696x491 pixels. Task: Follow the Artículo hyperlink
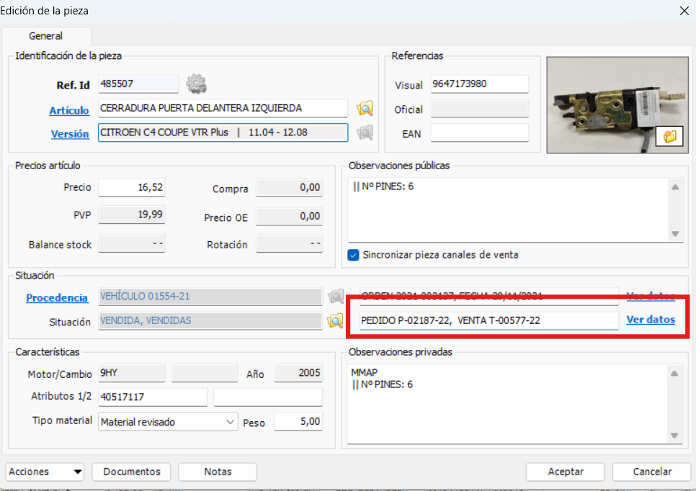[x=70, y=109]
